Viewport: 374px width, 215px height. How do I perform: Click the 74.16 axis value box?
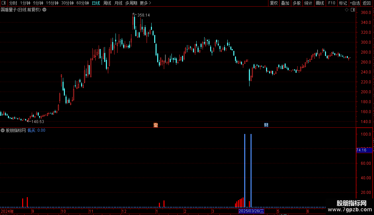364,150
